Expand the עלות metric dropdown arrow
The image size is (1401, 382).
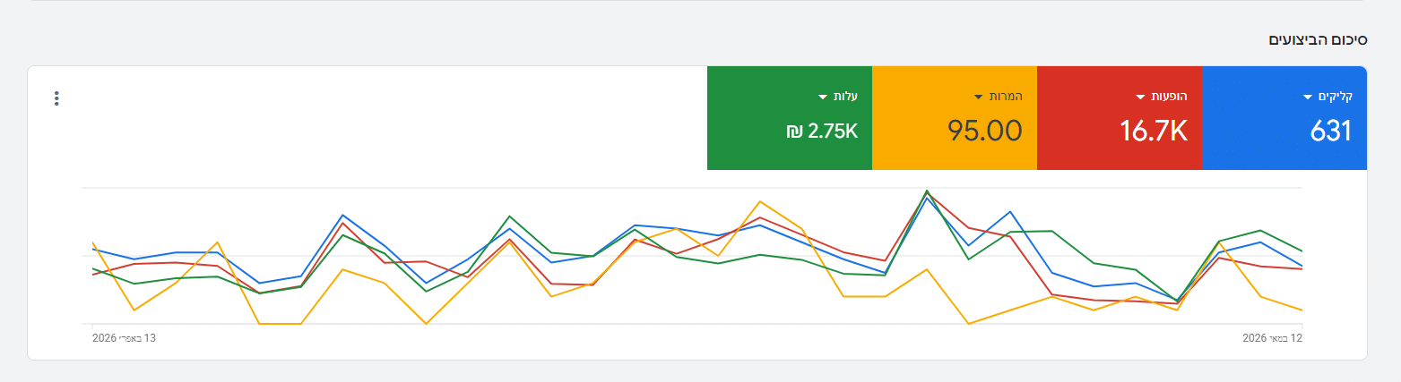(823, 97)
